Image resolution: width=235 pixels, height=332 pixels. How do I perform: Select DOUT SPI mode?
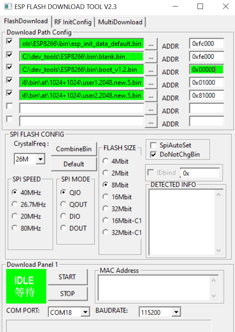(74, 228)
